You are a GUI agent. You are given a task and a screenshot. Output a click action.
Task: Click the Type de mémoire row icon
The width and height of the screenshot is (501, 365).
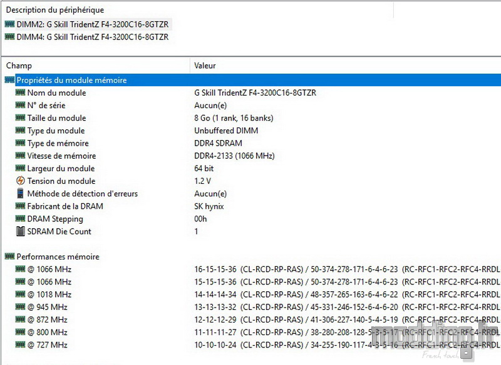click(x=20, y=142)
